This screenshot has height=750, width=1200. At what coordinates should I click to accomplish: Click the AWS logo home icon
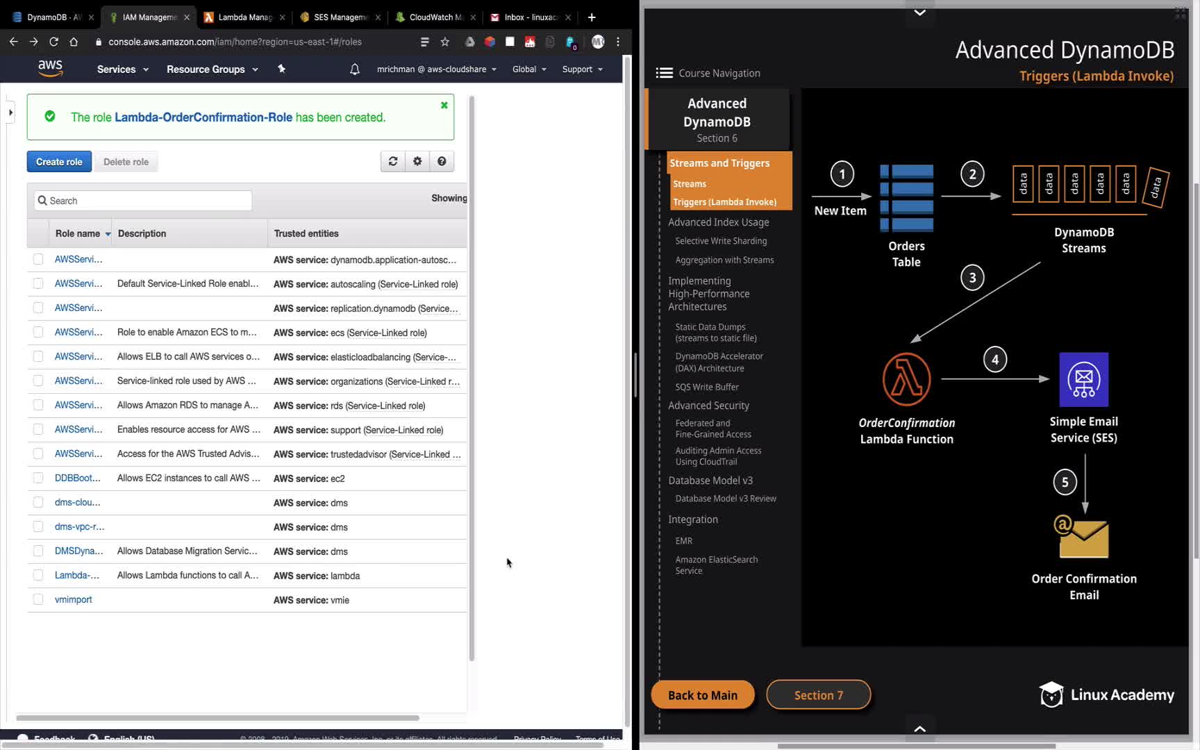point(50,68)
